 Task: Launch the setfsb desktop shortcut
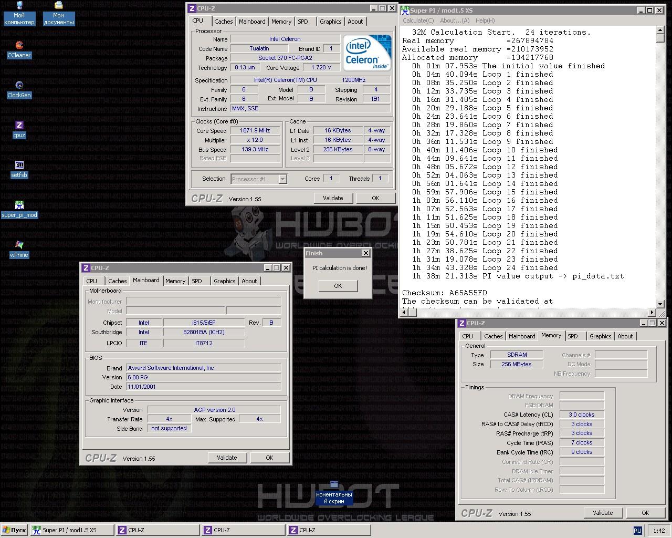tap(19, 169)
